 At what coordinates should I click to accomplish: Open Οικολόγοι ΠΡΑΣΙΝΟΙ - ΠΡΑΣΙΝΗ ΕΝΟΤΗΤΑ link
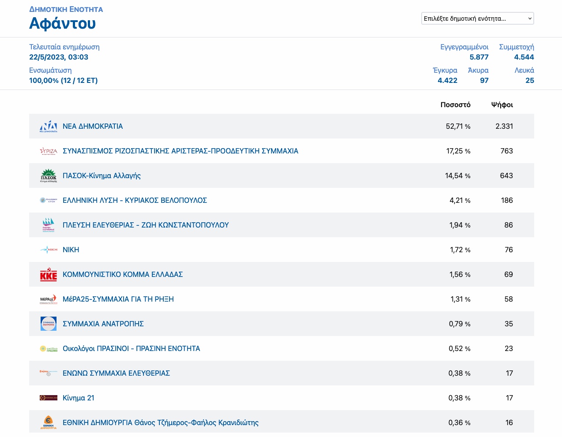click(x=132, y=348)
